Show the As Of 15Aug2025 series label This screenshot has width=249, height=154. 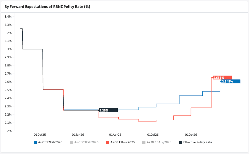click(x=159, y=142)
